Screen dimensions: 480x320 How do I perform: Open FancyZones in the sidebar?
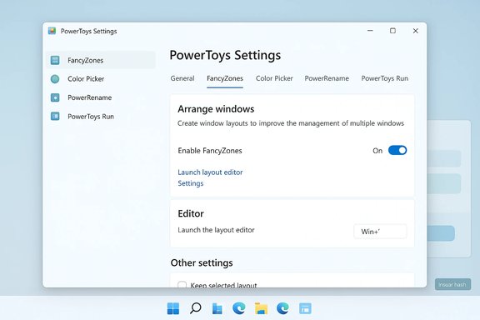pyautogui.click(x=101, y=60)
